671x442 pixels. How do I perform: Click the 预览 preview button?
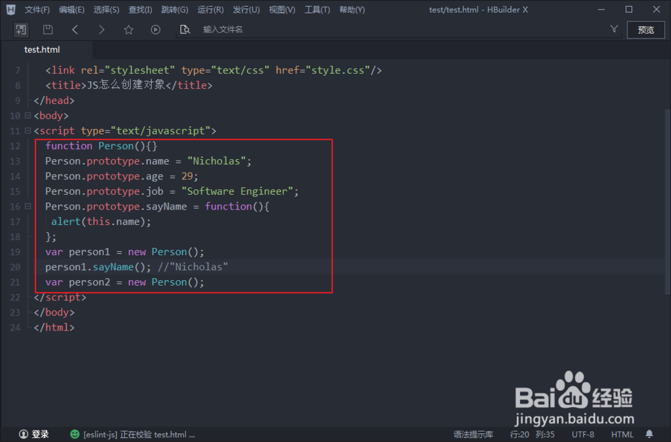(646, 30)
